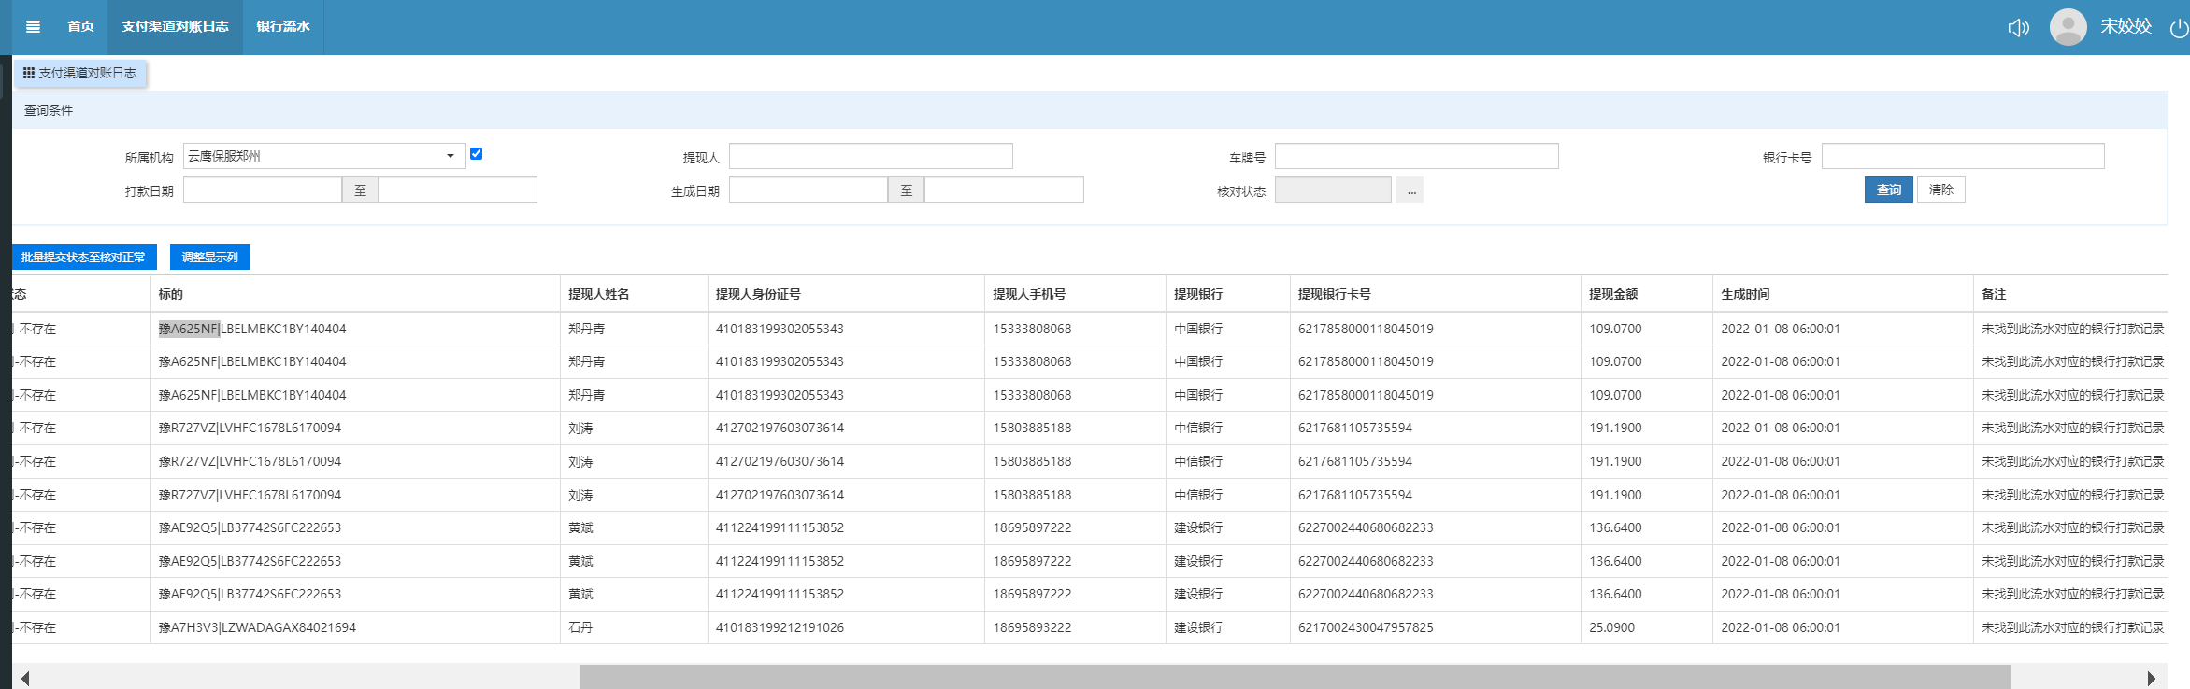Click the grid icon beside 支付渠道对账日志

[x=29, y=73]
